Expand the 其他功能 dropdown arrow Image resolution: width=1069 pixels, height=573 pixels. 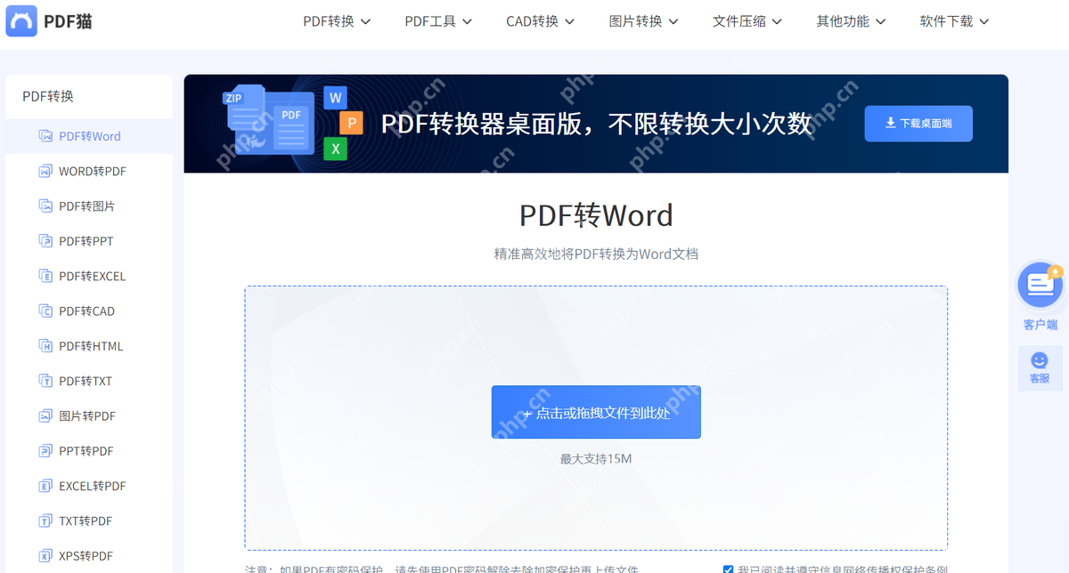[x=880, y=21]
